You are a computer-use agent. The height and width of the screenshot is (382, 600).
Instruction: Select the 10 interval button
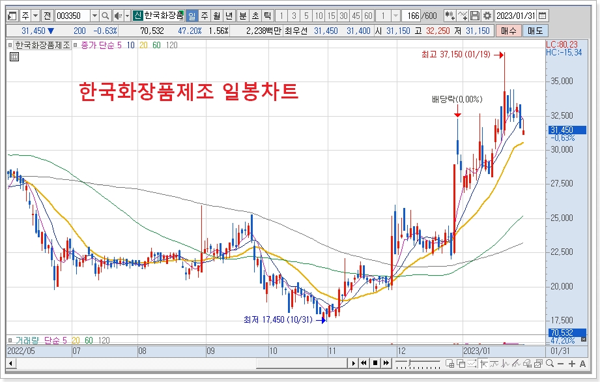pos(319,16)
